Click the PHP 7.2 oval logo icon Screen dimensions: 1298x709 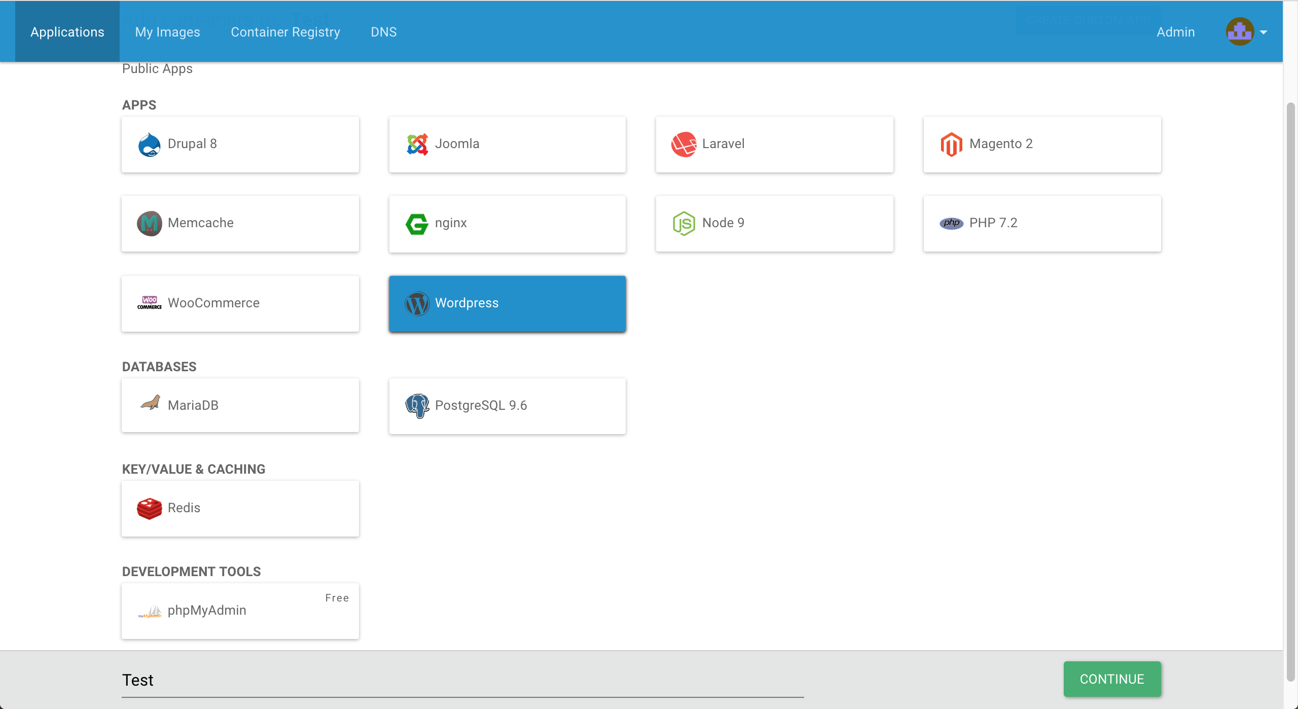coord(951,223)
